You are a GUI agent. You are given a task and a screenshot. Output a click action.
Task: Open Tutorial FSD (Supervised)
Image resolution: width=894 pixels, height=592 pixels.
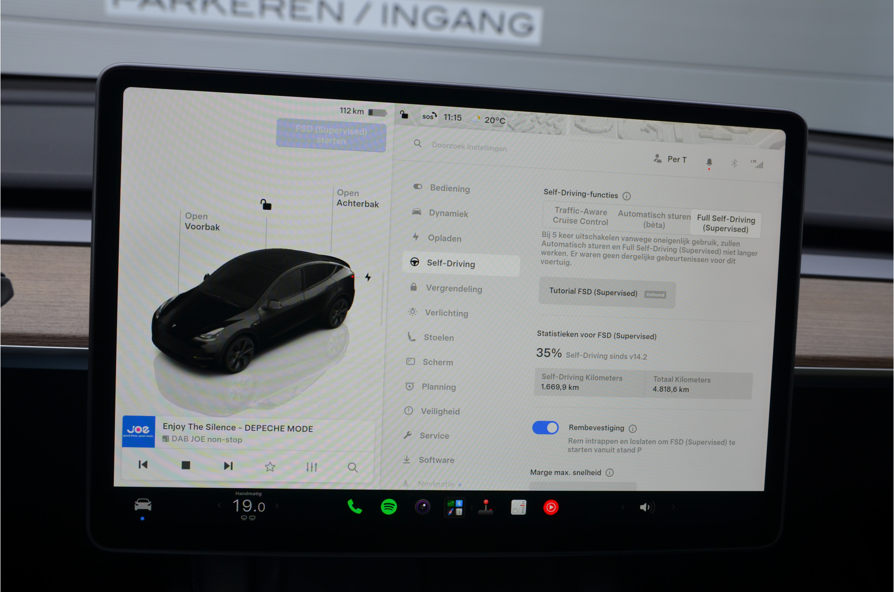[607, 293]
